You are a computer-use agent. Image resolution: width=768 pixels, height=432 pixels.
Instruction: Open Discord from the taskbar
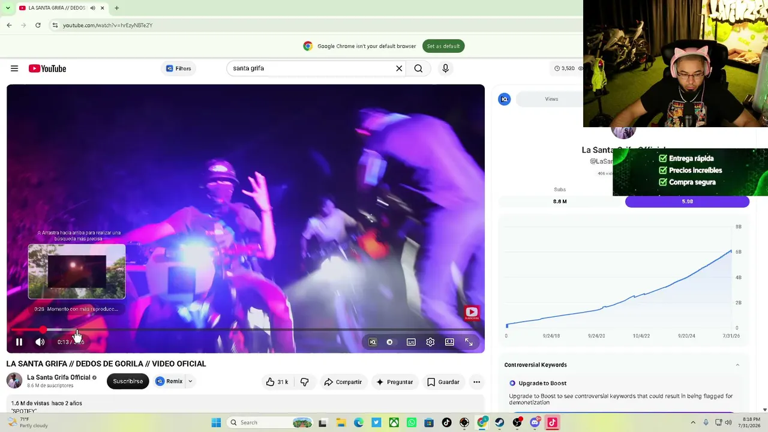535,422
